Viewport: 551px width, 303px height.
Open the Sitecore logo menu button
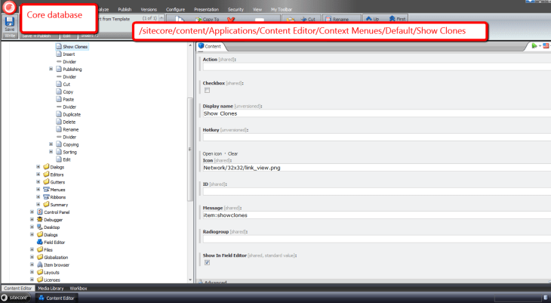[10, 7]
